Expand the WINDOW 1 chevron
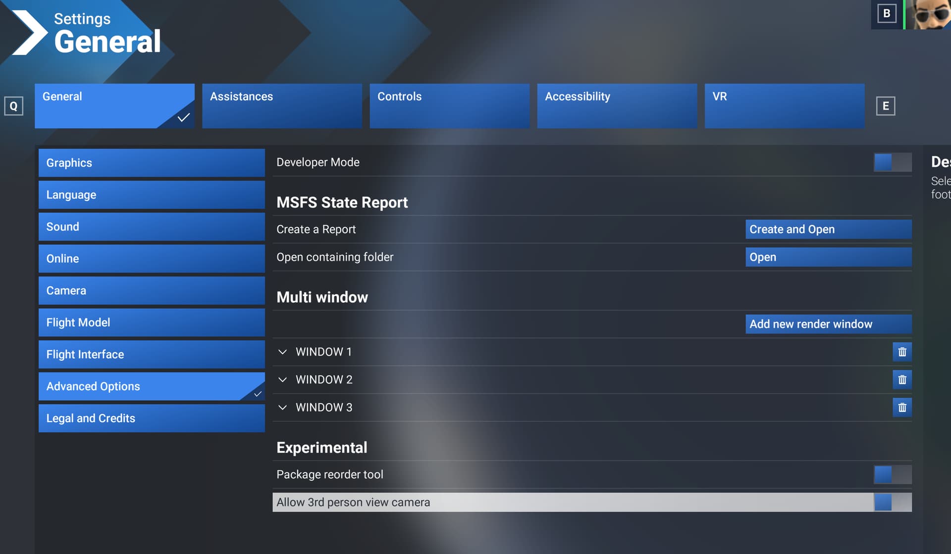The width and height of the screenshot is (951, 554). click(x=282, y=352)
